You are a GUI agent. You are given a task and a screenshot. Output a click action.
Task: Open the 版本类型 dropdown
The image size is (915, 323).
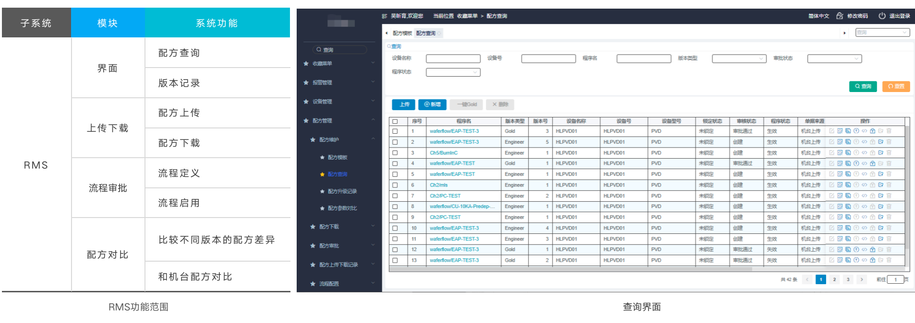[738, 58]
